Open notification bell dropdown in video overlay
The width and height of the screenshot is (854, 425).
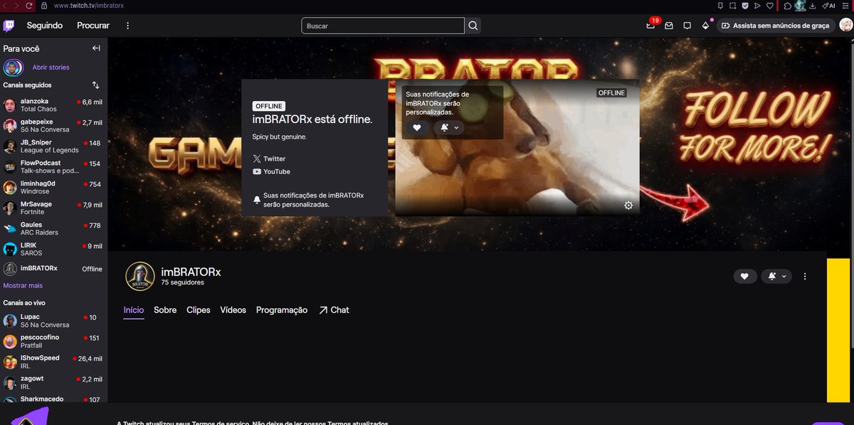coord(448,128)
